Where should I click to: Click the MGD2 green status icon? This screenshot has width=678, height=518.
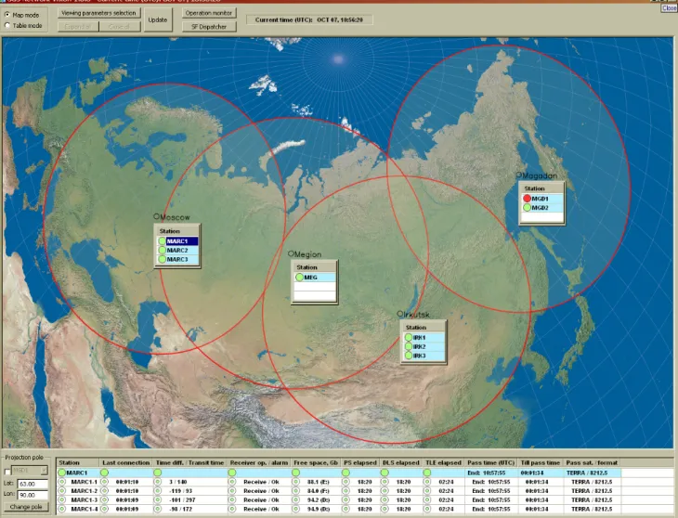click(x=527, y=207)
